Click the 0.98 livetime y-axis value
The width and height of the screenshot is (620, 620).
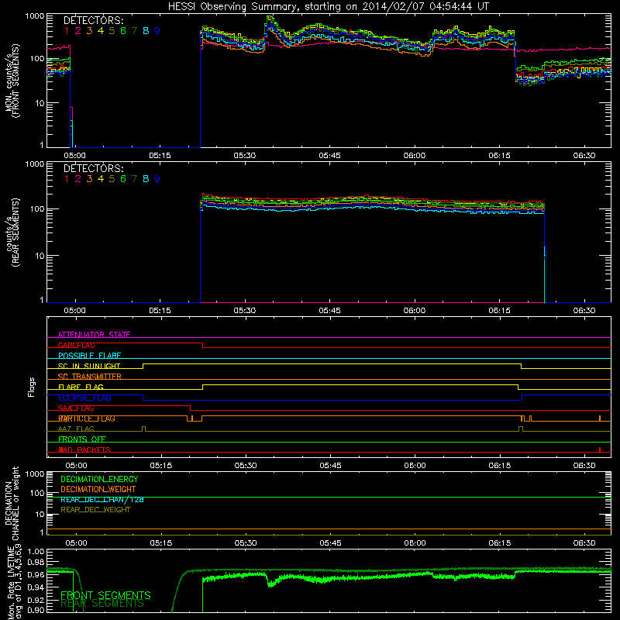coord(36,563)
